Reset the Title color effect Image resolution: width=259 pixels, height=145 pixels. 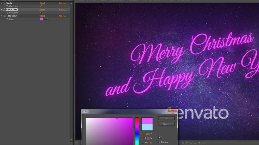pos(42,16)
